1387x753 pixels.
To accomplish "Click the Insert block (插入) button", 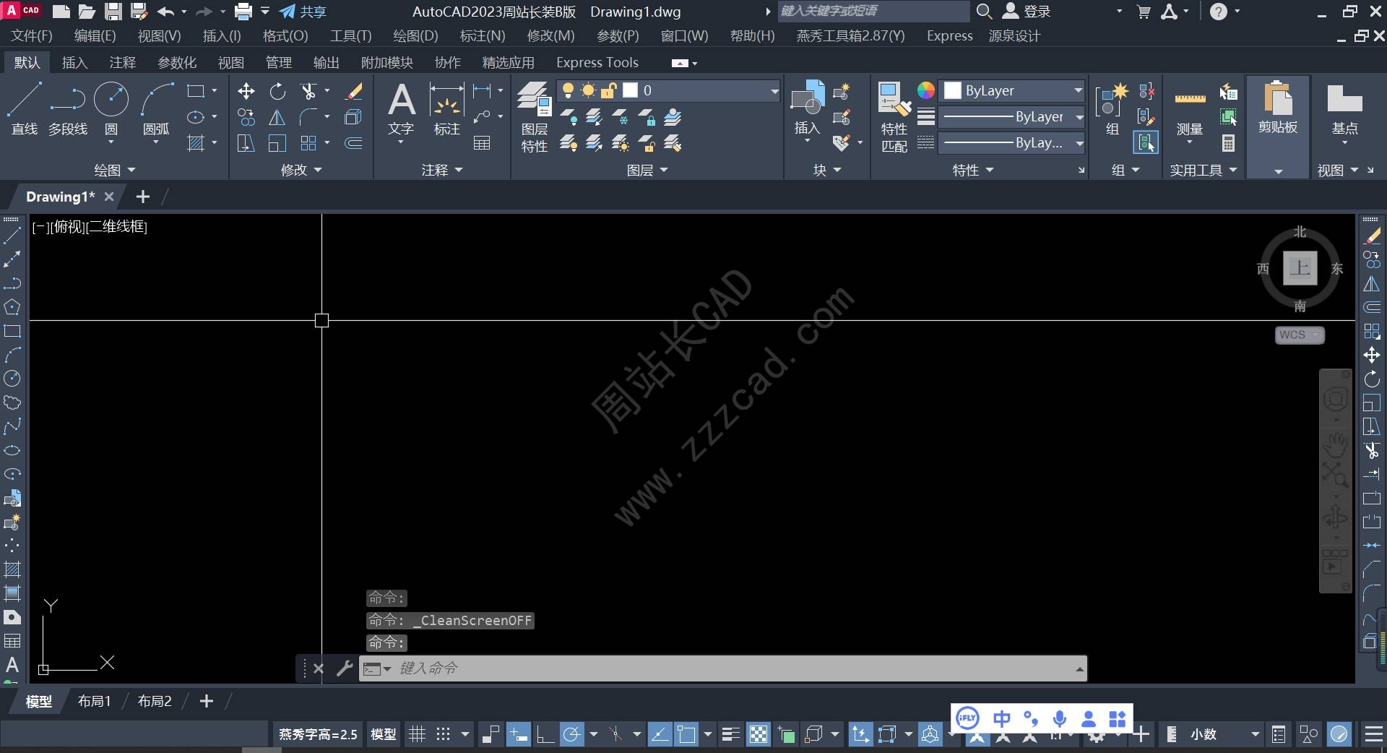I will (807, 108).
